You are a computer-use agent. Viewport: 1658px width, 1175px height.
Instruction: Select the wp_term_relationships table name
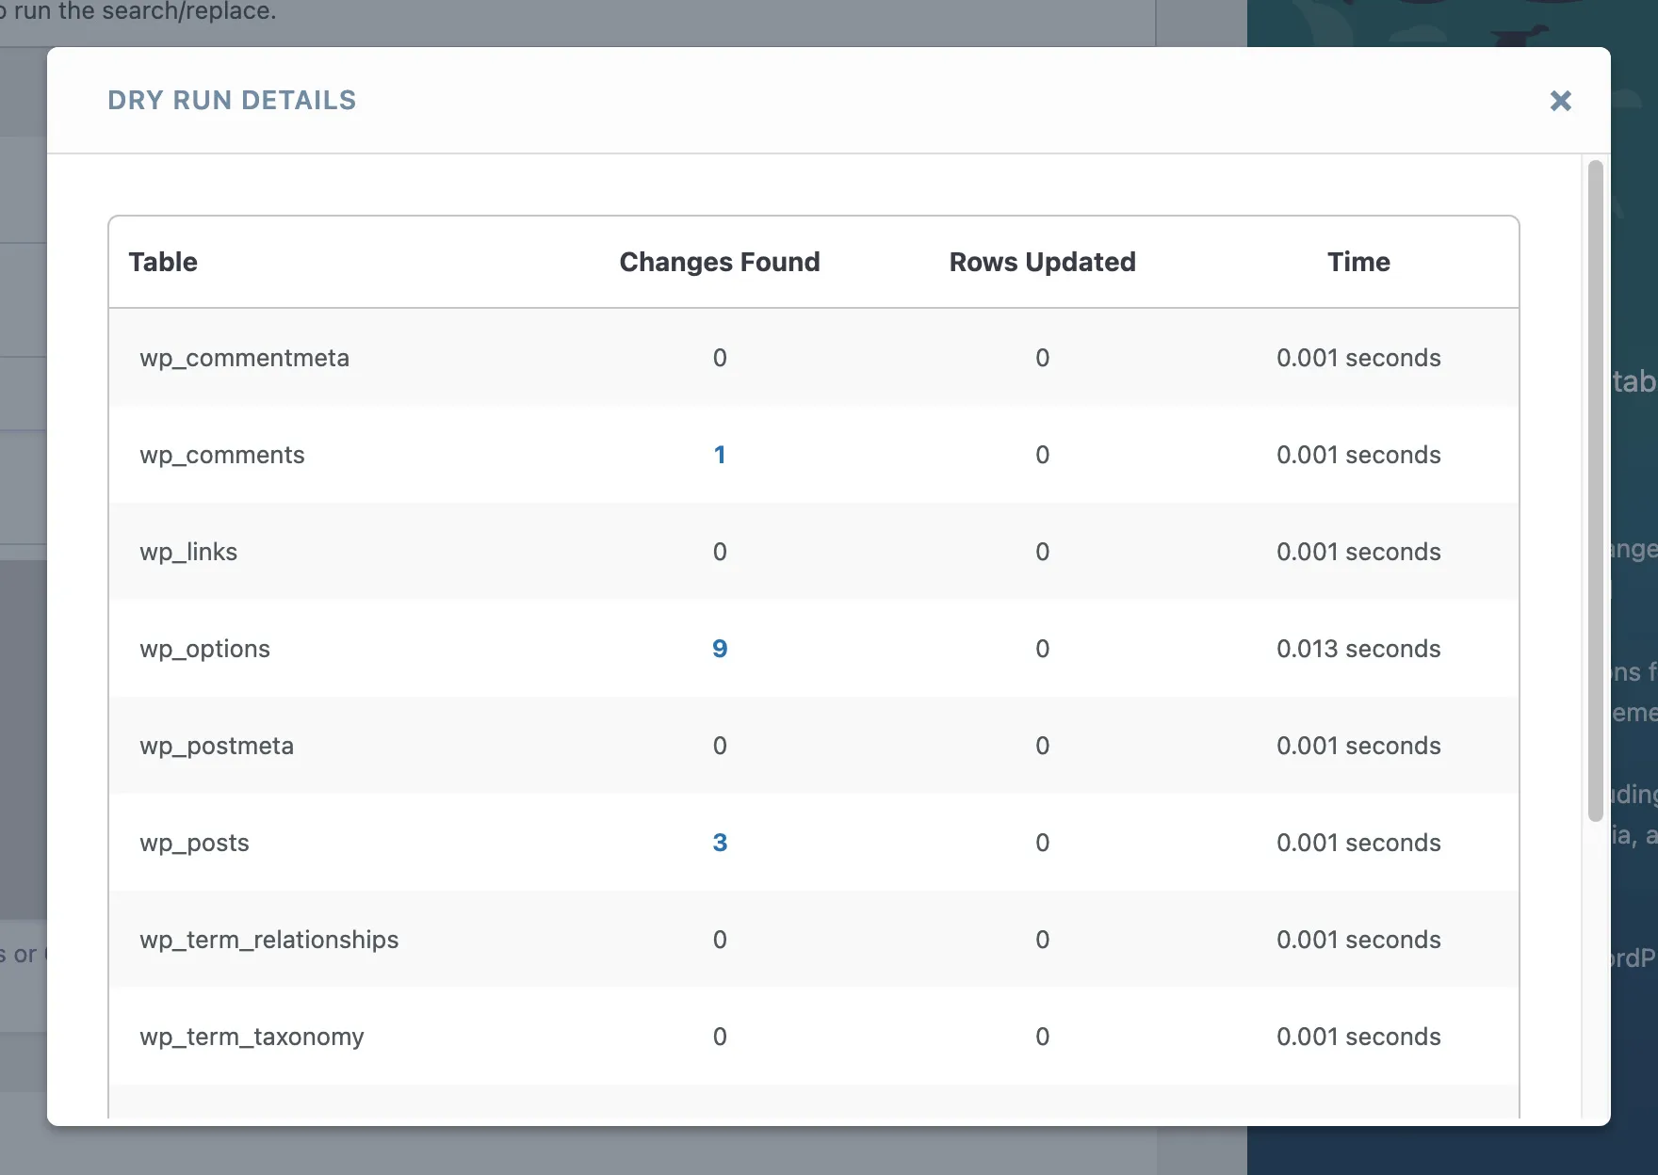(x=269, y=940)
